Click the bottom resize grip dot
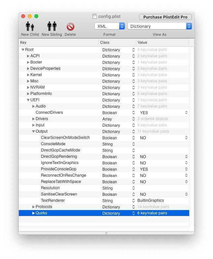This screenshot has width=213, height=259. click(x=106, y=233)
